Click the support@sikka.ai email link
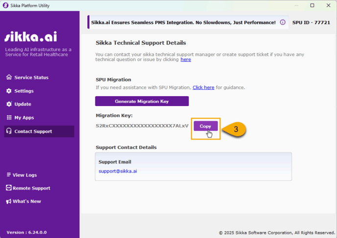The image size is (337, 238). [118, 171]
